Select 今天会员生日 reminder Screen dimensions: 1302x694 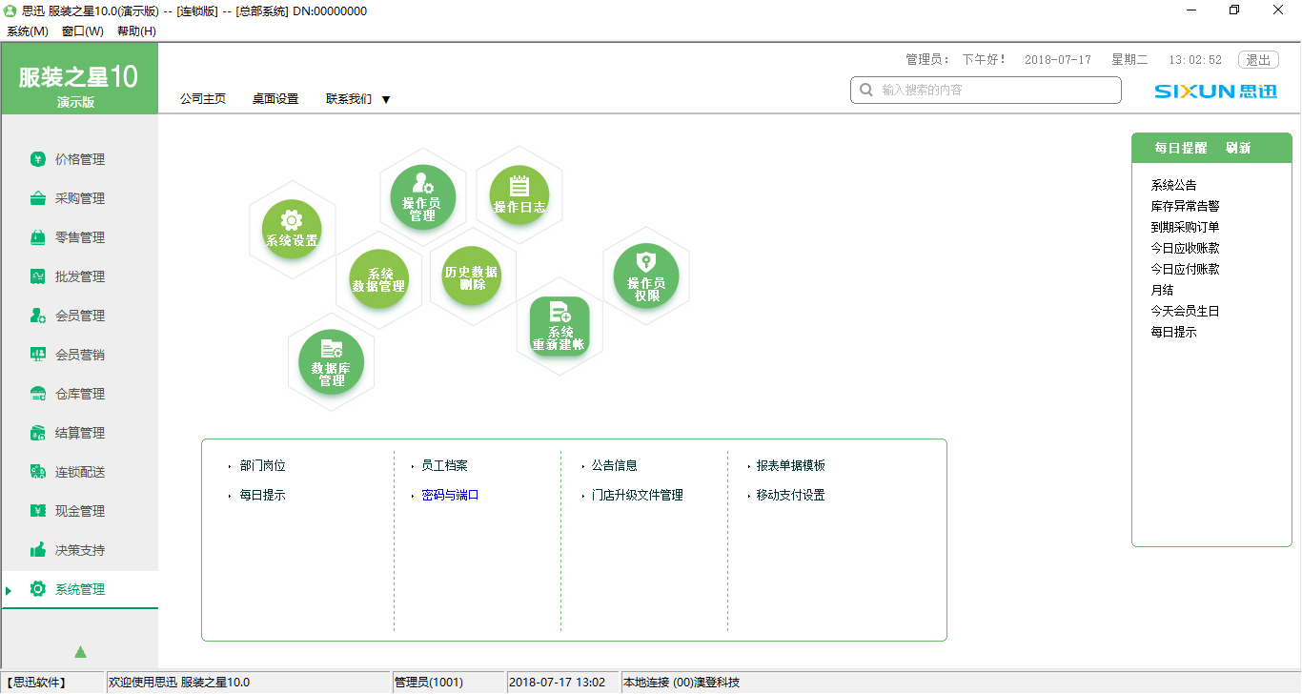tap(1185, 311)
